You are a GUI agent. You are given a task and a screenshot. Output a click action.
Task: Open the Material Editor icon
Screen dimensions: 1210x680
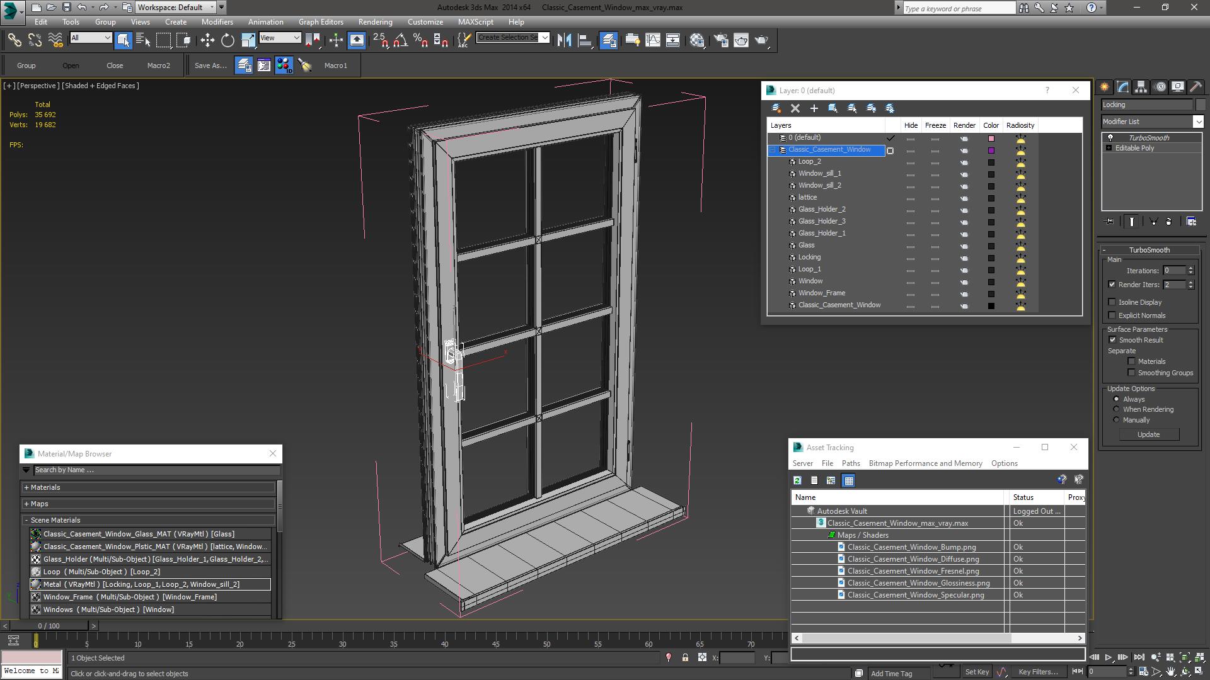click(697, 40)
